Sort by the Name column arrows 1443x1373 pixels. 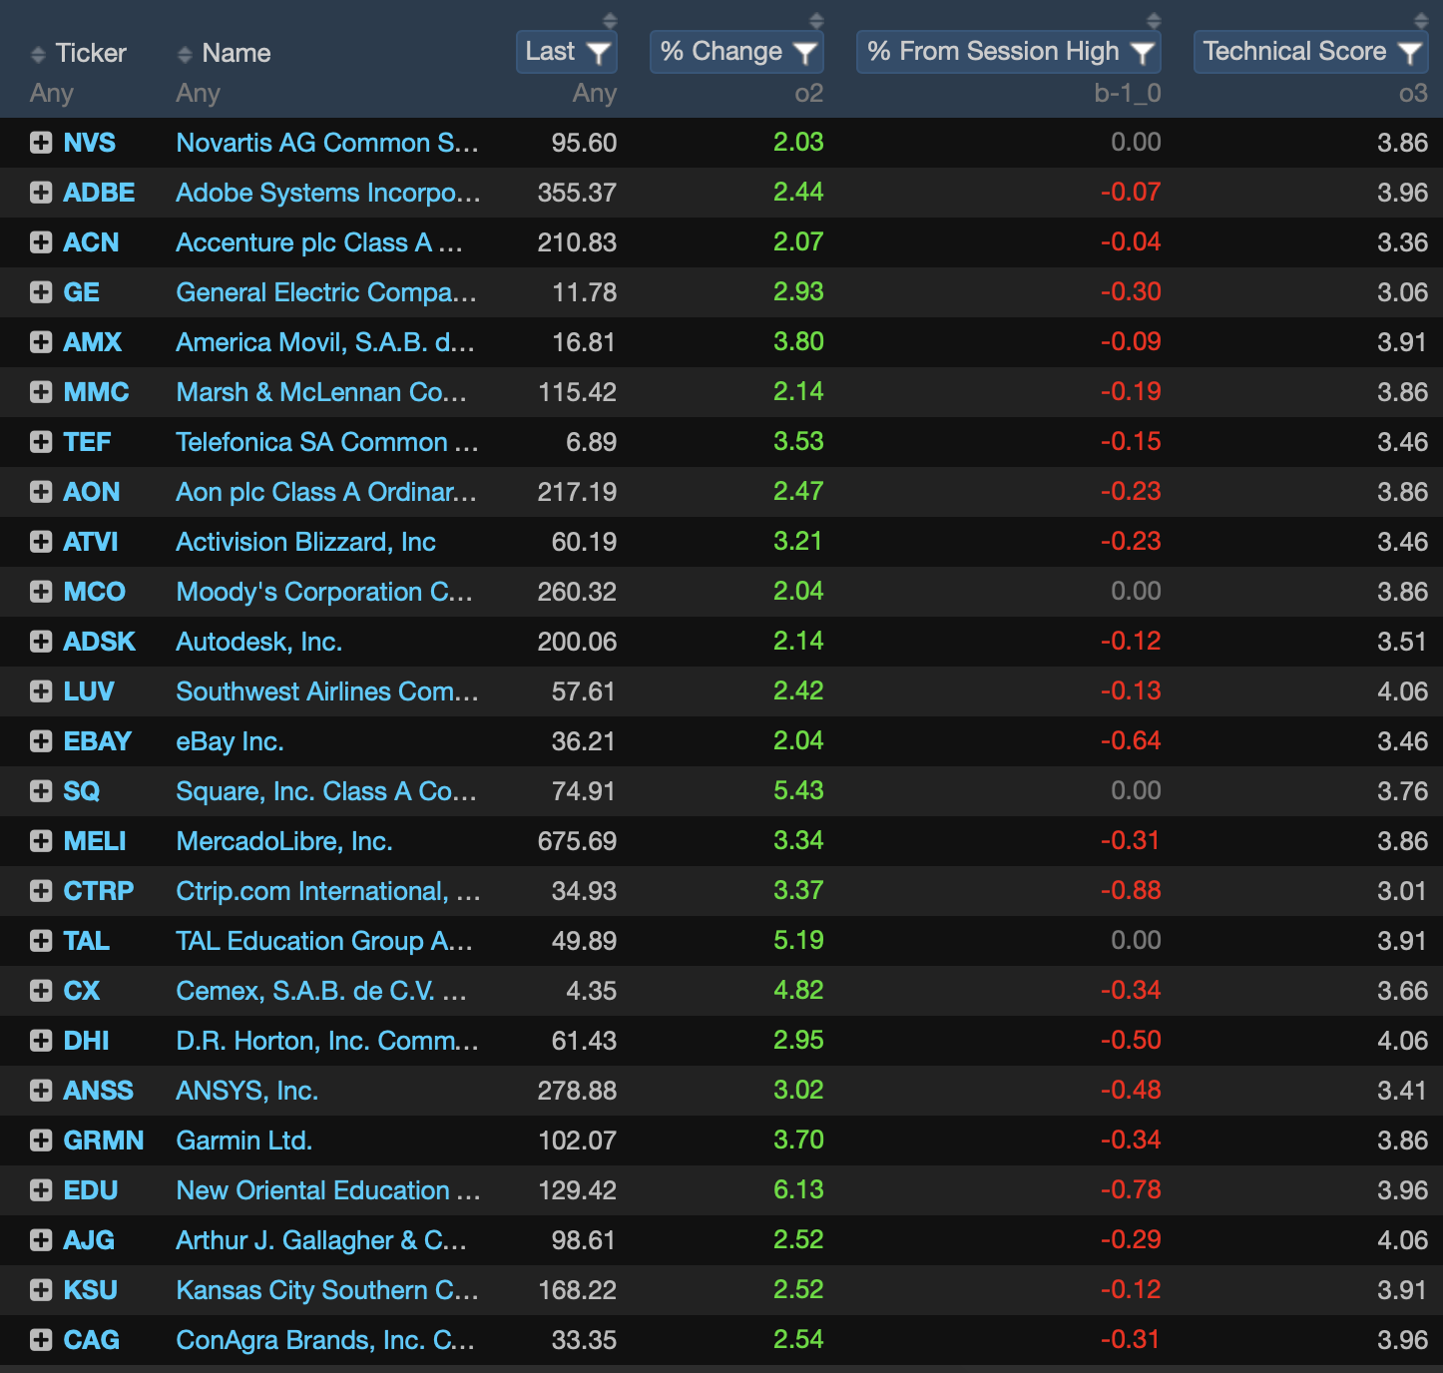[x=185, y=54]
